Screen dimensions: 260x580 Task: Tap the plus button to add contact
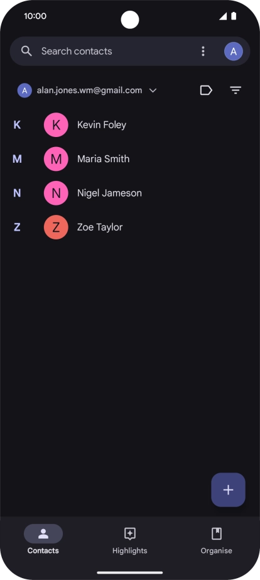[228, 490]
